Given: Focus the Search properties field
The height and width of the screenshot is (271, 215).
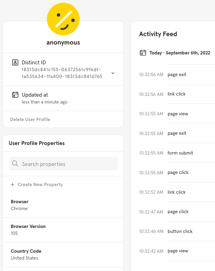Looking at the screenshot, I should click(x=63, y=164).
